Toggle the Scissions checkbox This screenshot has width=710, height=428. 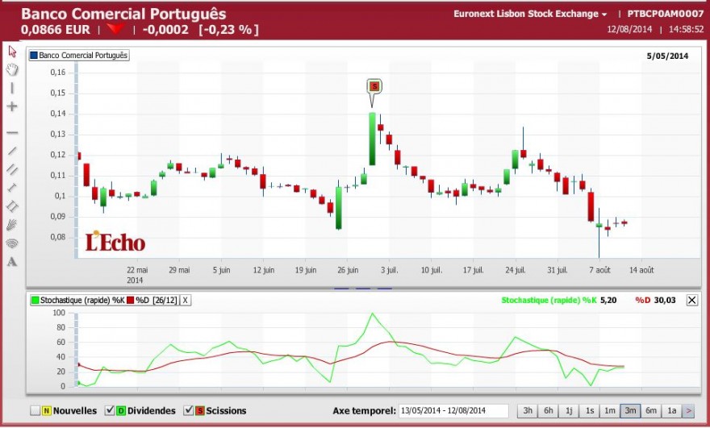(188, 410)
